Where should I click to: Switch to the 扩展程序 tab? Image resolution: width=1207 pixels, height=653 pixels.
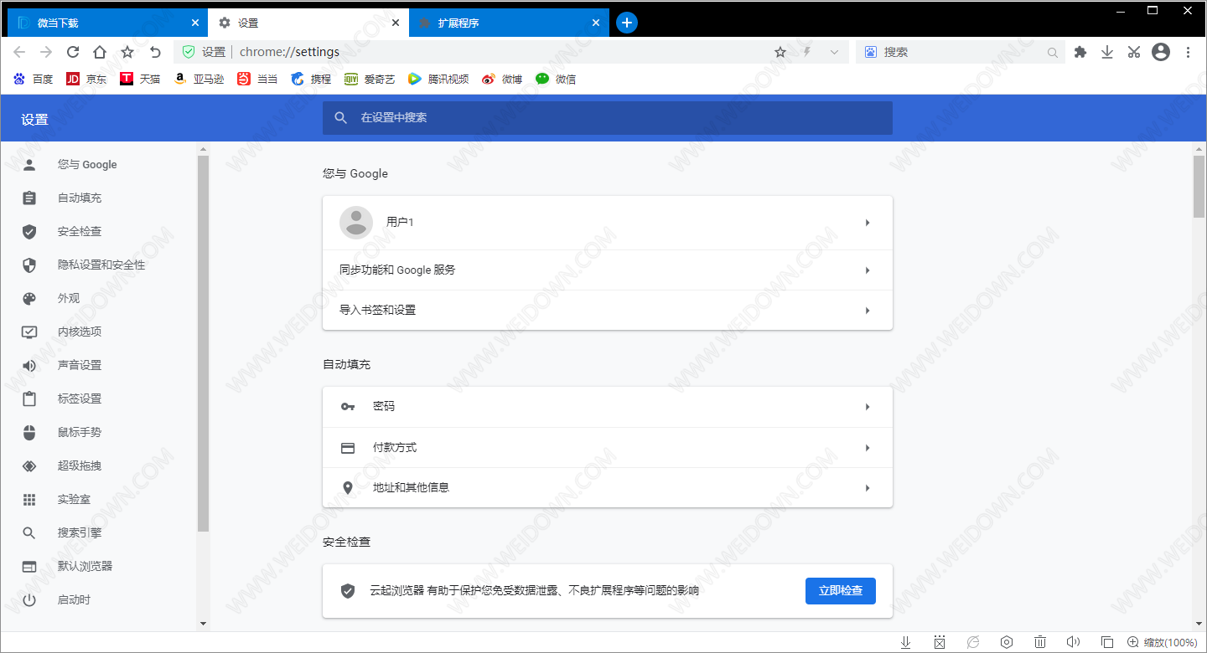pyautogui.click(x=510, y=23)
